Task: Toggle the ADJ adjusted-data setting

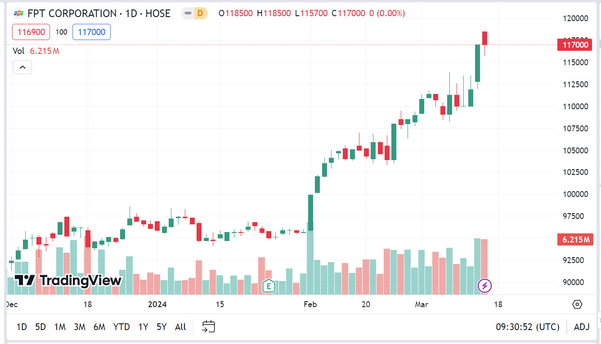Action: click(x=582, y=327)
